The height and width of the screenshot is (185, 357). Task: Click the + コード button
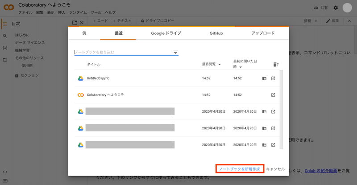click(100, 21)
